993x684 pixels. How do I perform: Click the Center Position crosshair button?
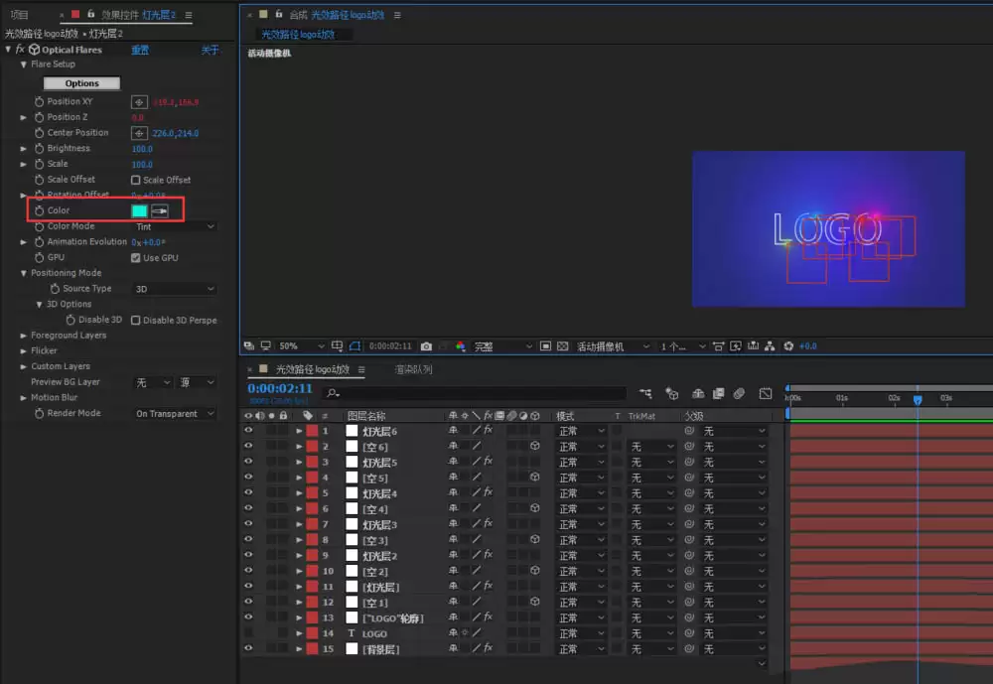coord(139,133)
